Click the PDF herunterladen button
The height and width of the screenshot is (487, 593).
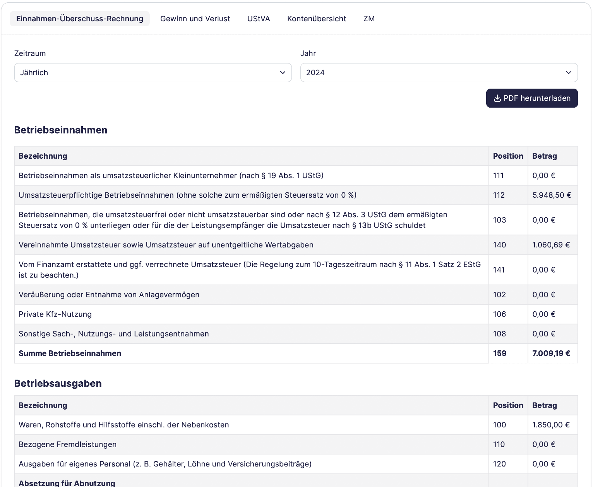(532, 98)
